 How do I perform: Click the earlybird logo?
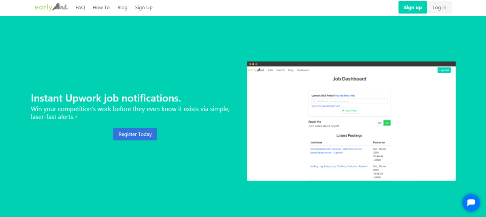tap(51, 7)
